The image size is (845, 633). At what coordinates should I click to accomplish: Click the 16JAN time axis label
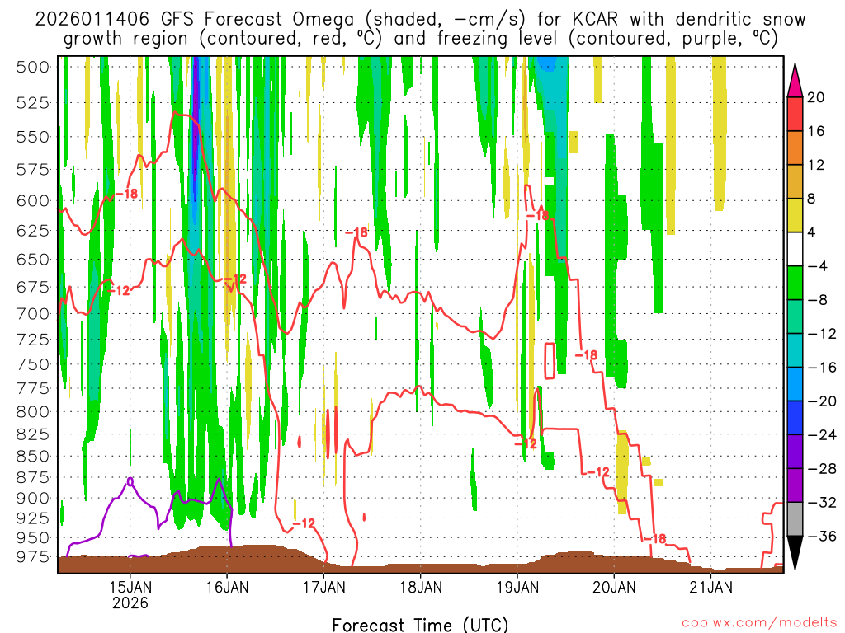[227, 587]
